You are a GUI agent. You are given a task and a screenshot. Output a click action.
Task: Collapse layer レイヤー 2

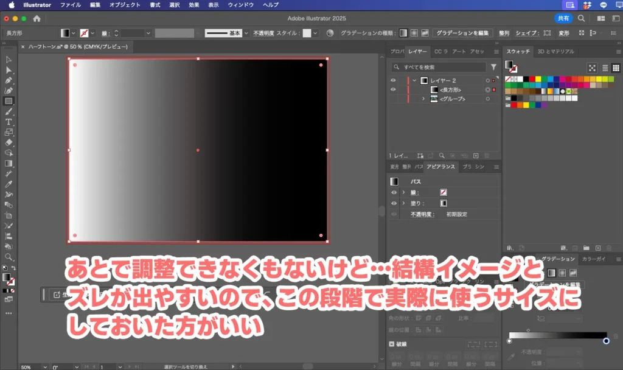point(414,80)
